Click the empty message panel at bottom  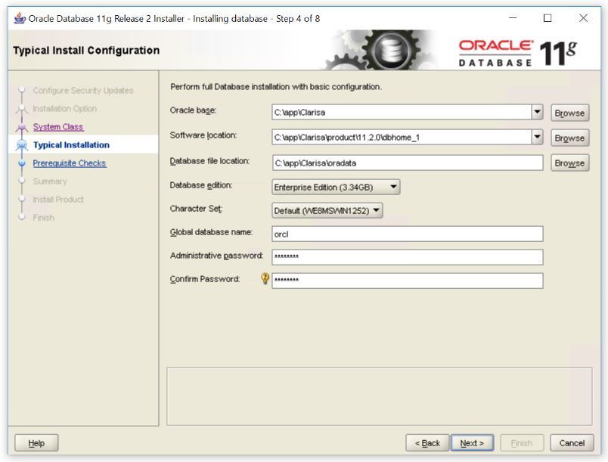tap(380, 396)
